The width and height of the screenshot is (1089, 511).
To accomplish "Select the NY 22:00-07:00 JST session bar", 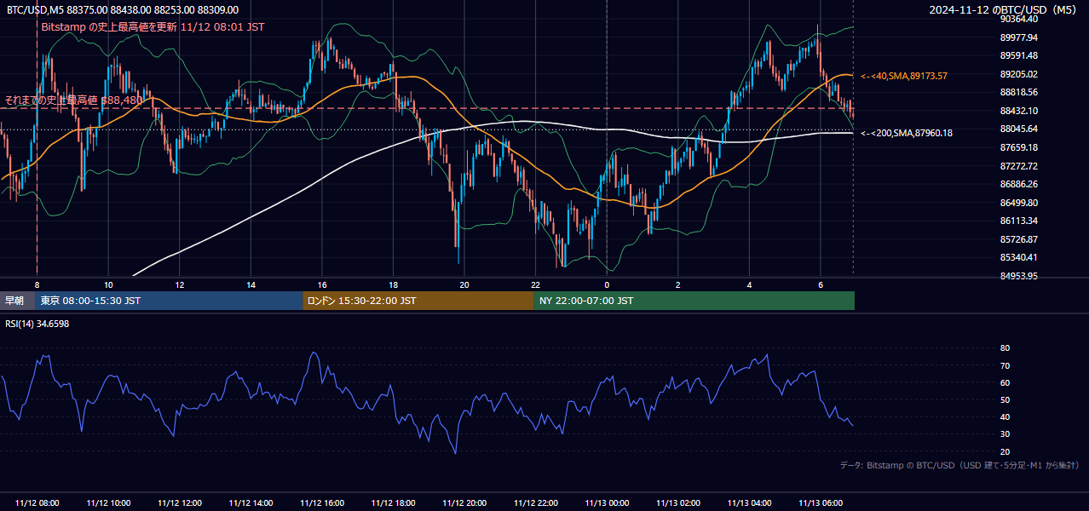I will [x=694, y=301].
